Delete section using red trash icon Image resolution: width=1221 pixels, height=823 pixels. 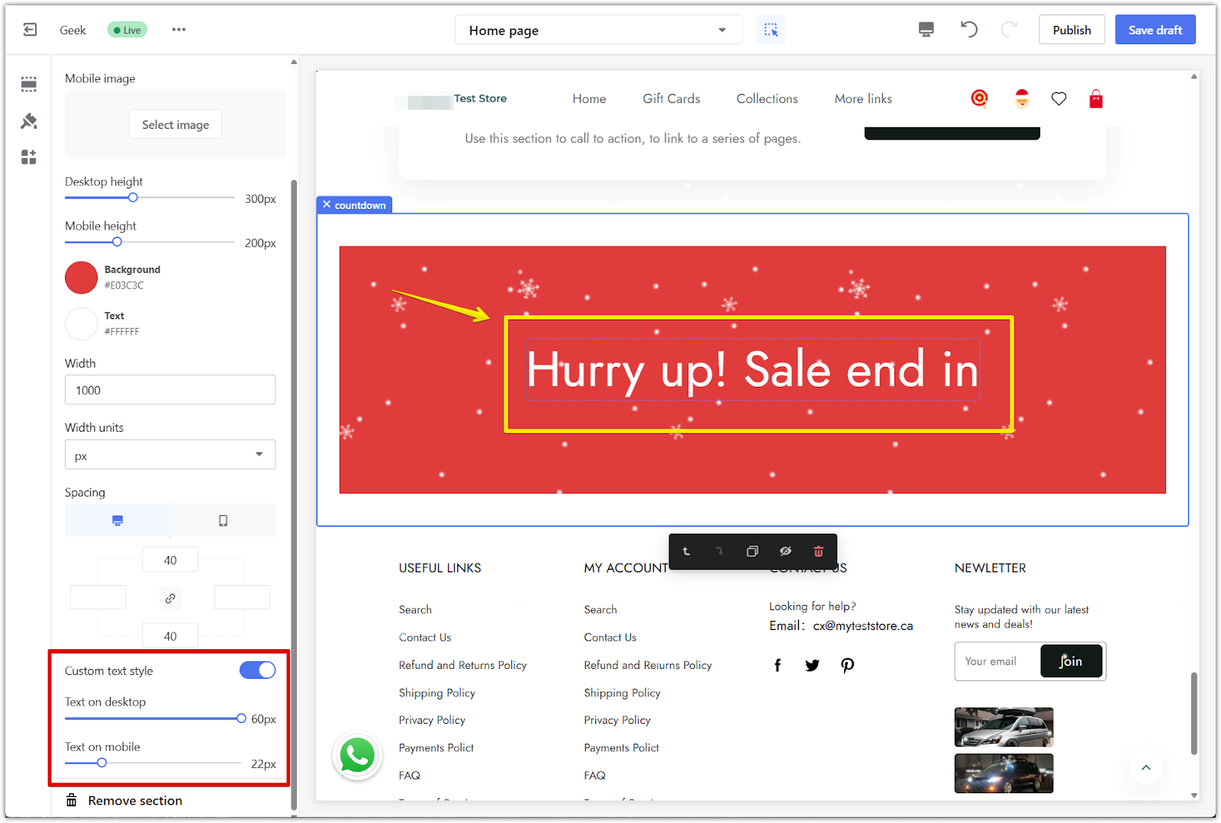click(818, 551)
